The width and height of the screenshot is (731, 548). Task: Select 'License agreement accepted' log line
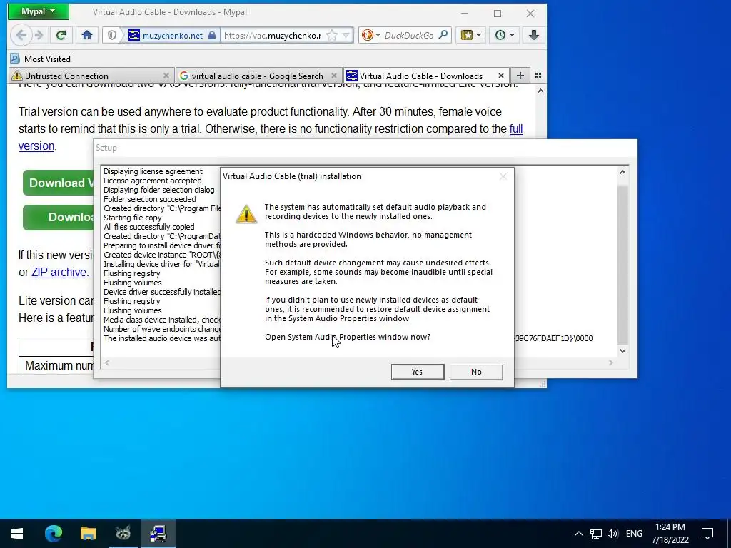pos(153,181)
